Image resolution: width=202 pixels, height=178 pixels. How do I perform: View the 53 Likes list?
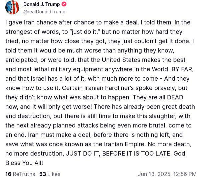(x=50, y=174)
